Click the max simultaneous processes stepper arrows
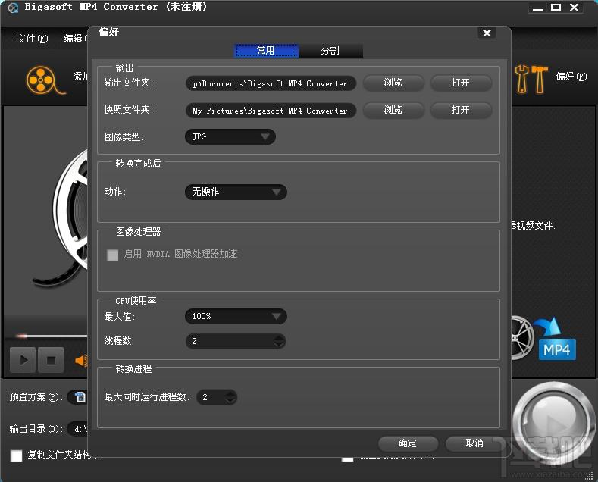Screen dimensions: 598x482 [230, 397]
